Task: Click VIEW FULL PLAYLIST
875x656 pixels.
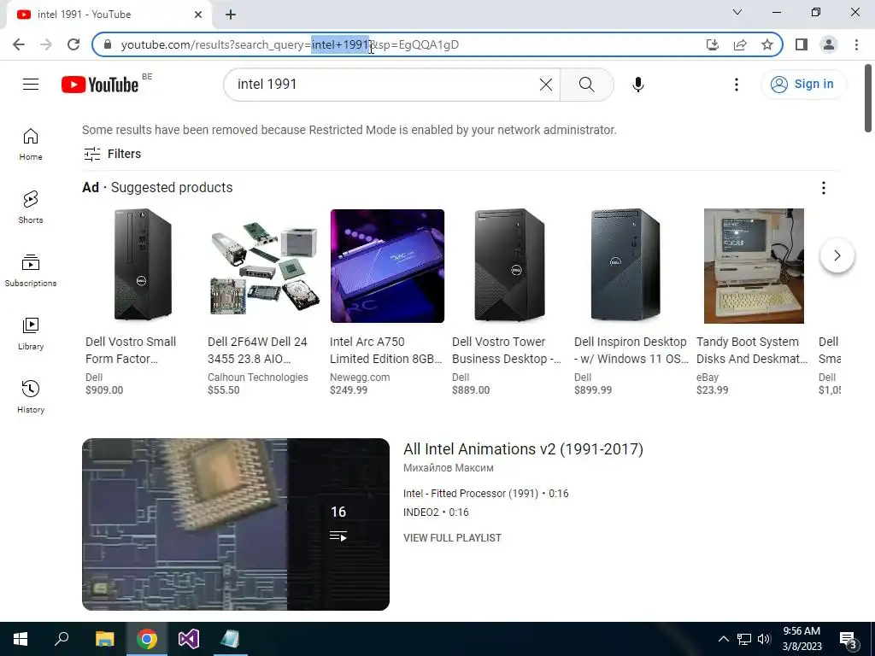Action: pyautogui.click(x=453, y=538)
